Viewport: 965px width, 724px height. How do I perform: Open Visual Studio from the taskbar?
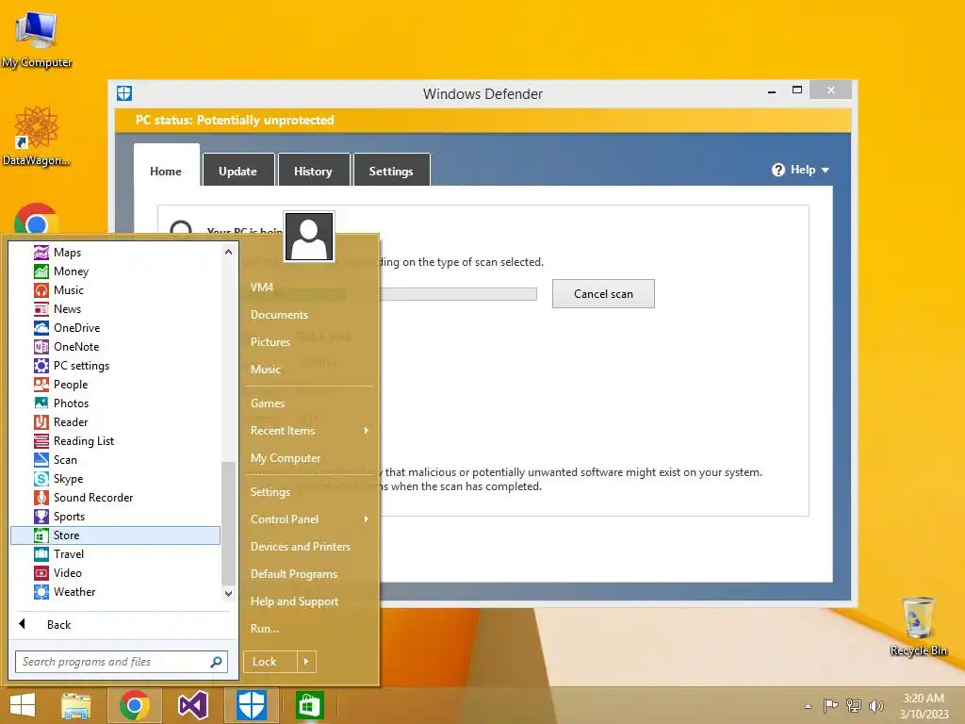[x=192, y=705]
